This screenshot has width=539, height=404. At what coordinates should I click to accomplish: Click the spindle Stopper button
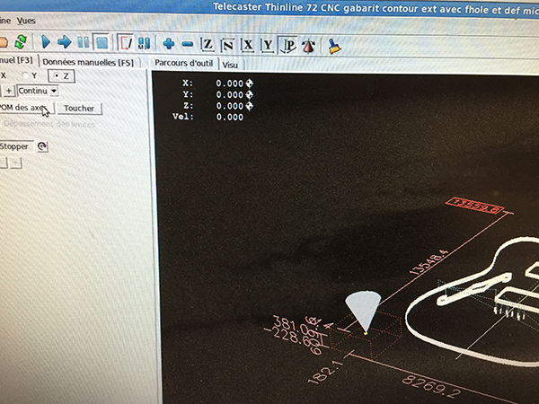click(16, 146)
